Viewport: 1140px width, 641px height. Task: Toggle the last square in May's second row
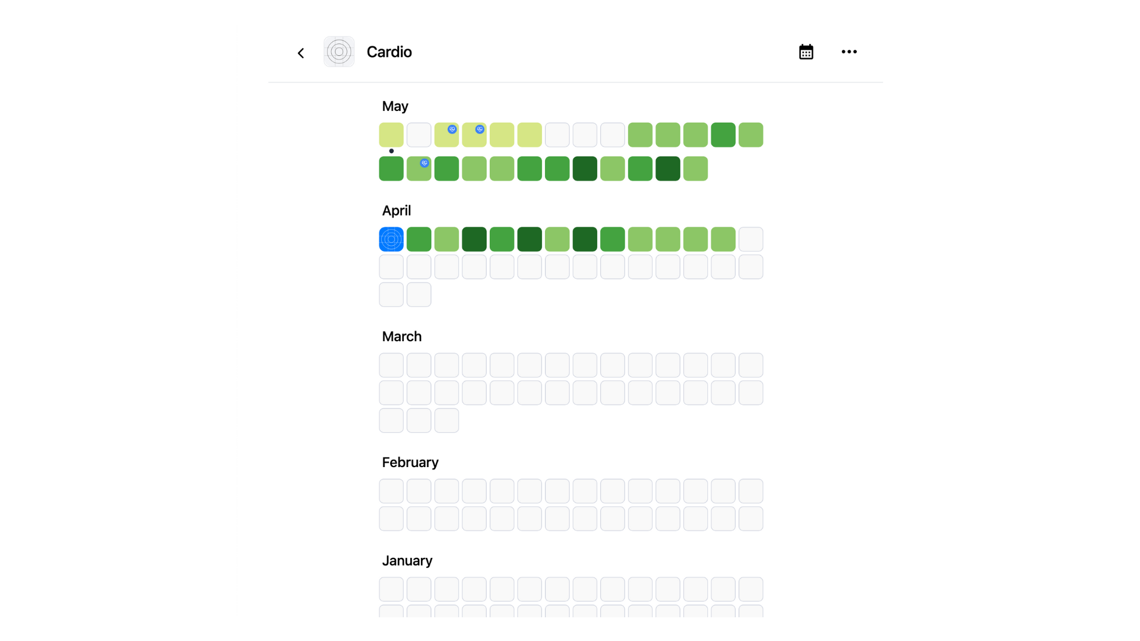point(695,169)
